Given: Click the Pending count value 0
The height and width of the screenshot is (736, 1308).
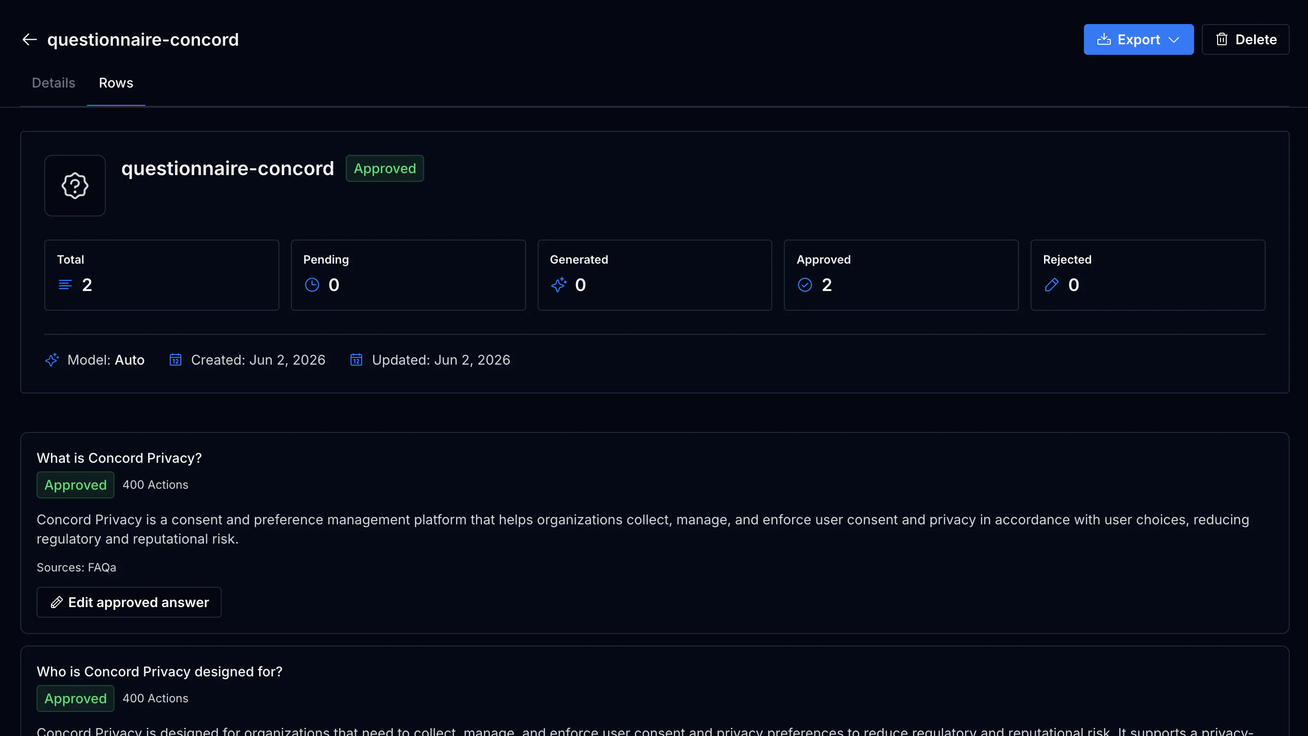Looking at the screenshot, I should point(334,285).
